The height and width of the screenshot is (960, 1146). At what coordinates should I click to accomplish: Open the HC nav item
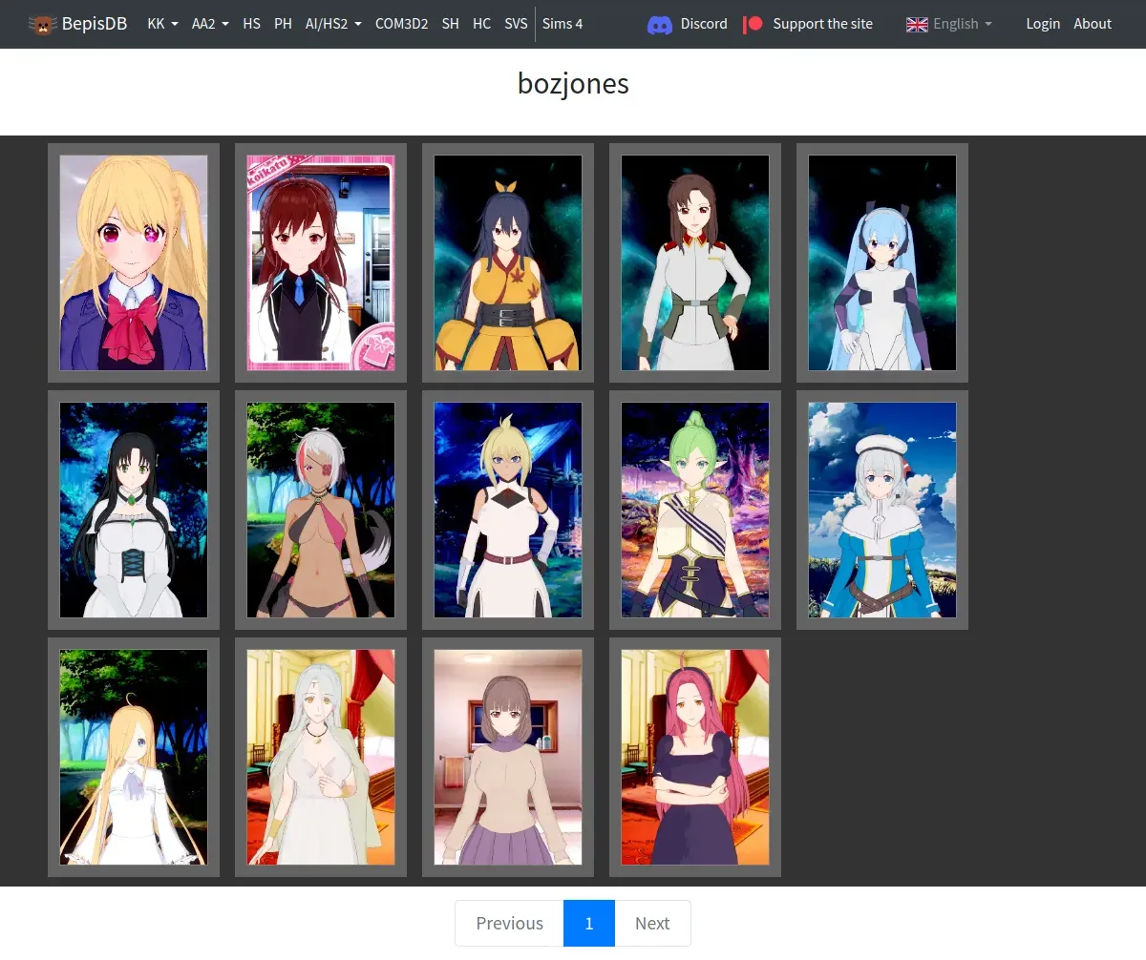(x=481, y=24)
